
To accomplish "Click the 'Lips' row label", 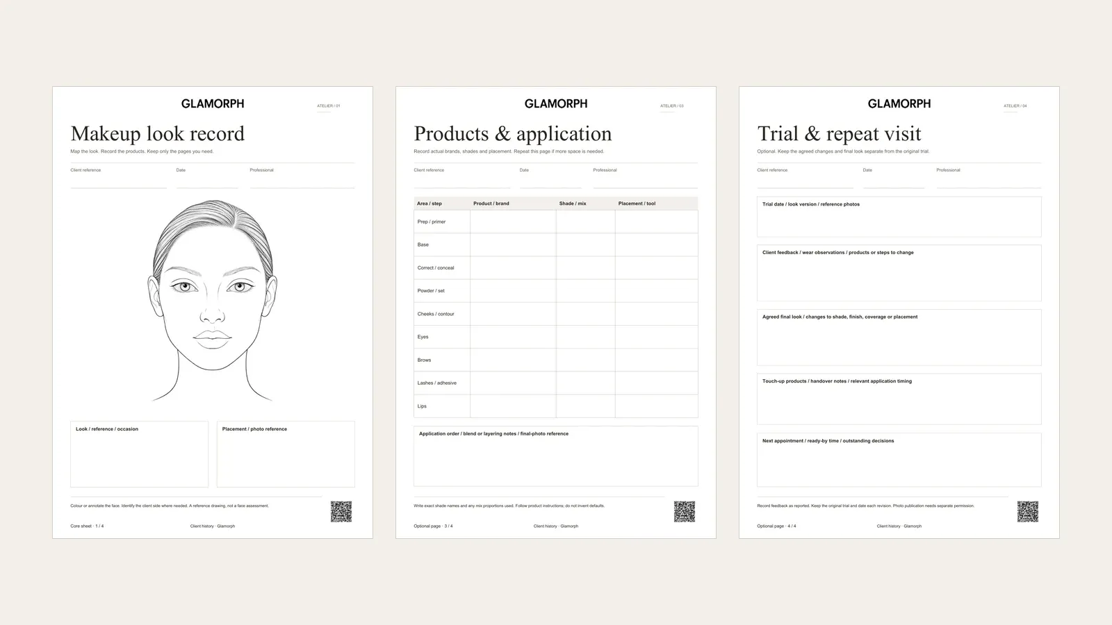I will click(422, 406).
